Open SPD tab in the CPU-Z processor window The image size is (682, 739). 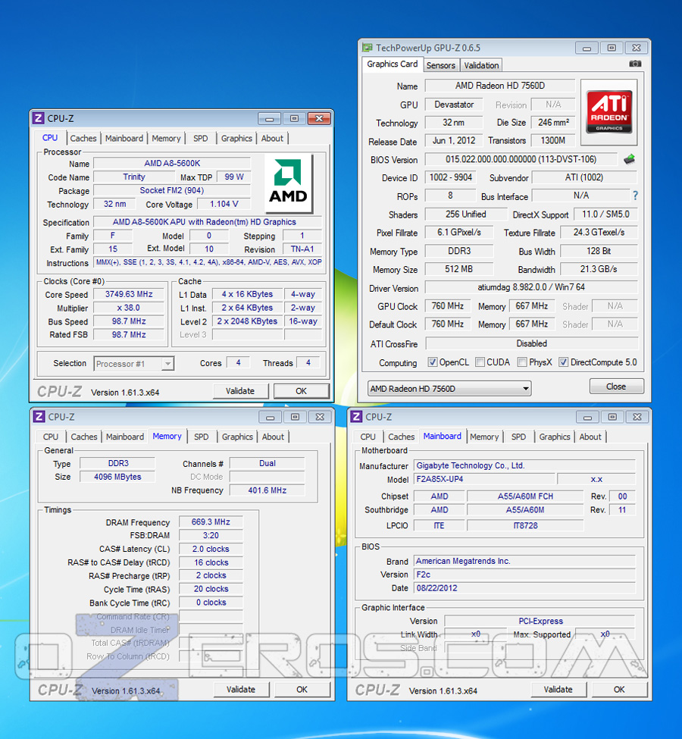(x=200, y=138)
